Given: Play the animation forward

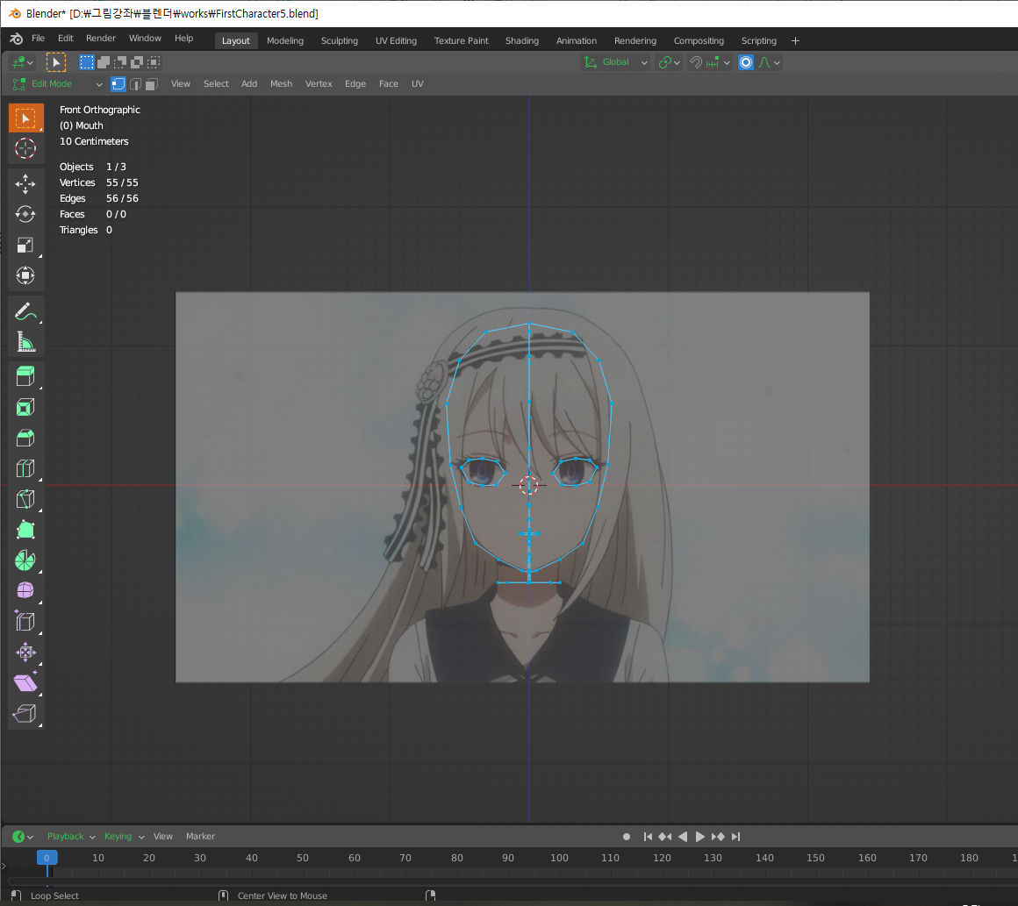Looking at the screenshot, I should point(700,837).
